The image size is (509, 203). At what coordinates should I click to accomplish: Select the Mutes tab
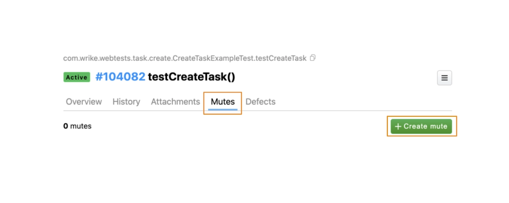click(x=223, y=102)
